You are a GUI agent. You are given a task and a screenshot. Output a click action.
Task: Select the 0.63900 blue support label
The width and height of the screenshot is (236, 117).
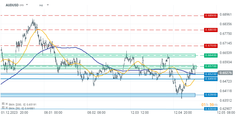211,95
